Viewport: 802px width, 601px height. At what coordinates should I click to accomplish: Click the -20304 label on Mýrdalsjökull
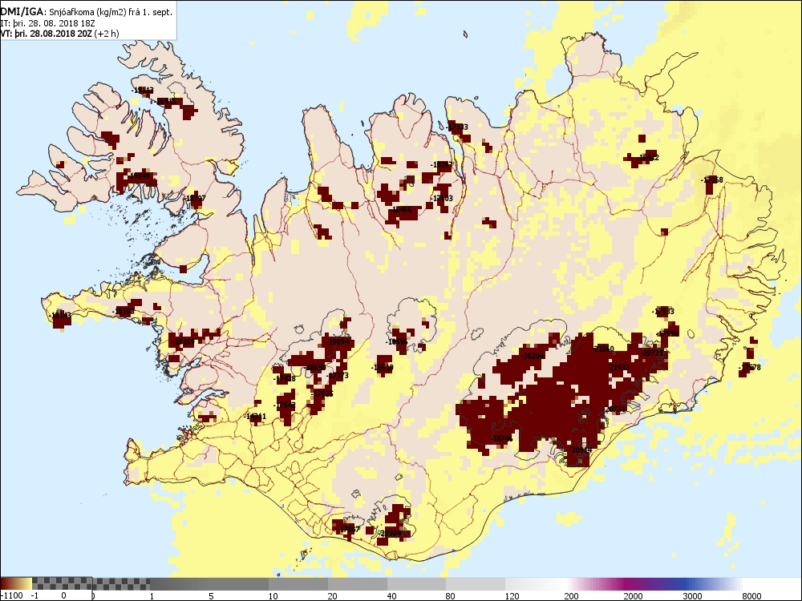click(x=391, y=533)
